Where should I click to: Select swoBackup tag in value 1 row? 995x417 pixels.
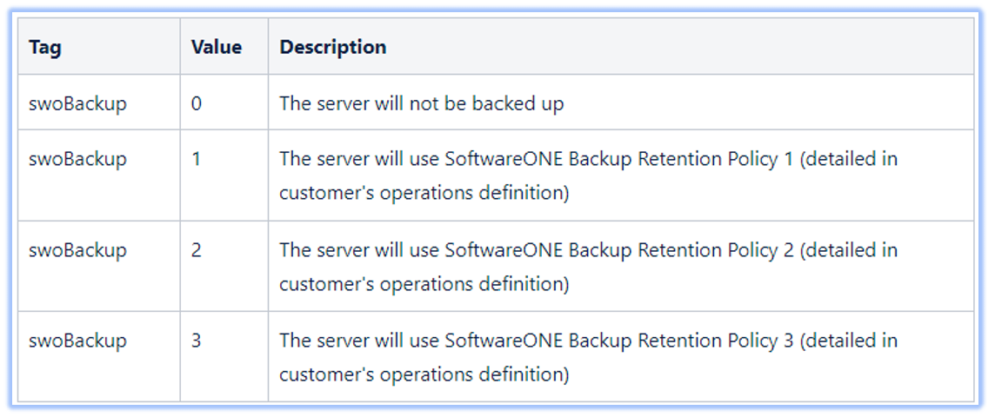(x=77, y=158)
